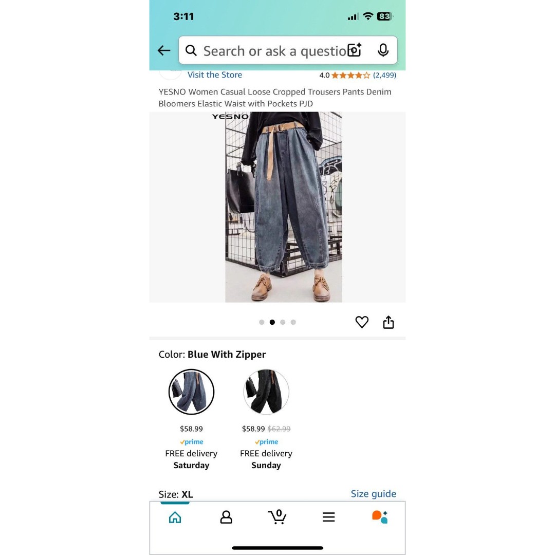This screenshot has height=555, width=555.
Task: Open the Home tab icon
Action: point(175,517)
